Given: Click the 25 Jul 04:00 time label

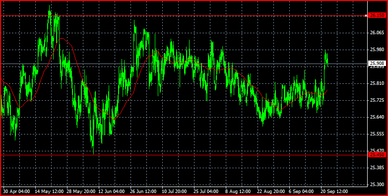Looking at the screenshot, I should pyautogui.click(x=206, y=192).
